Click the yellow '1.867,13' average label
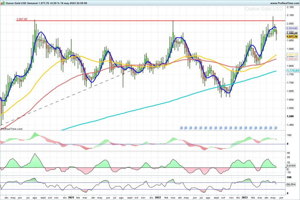This screenshot has height=200, width=300. (x=292, y=55)
